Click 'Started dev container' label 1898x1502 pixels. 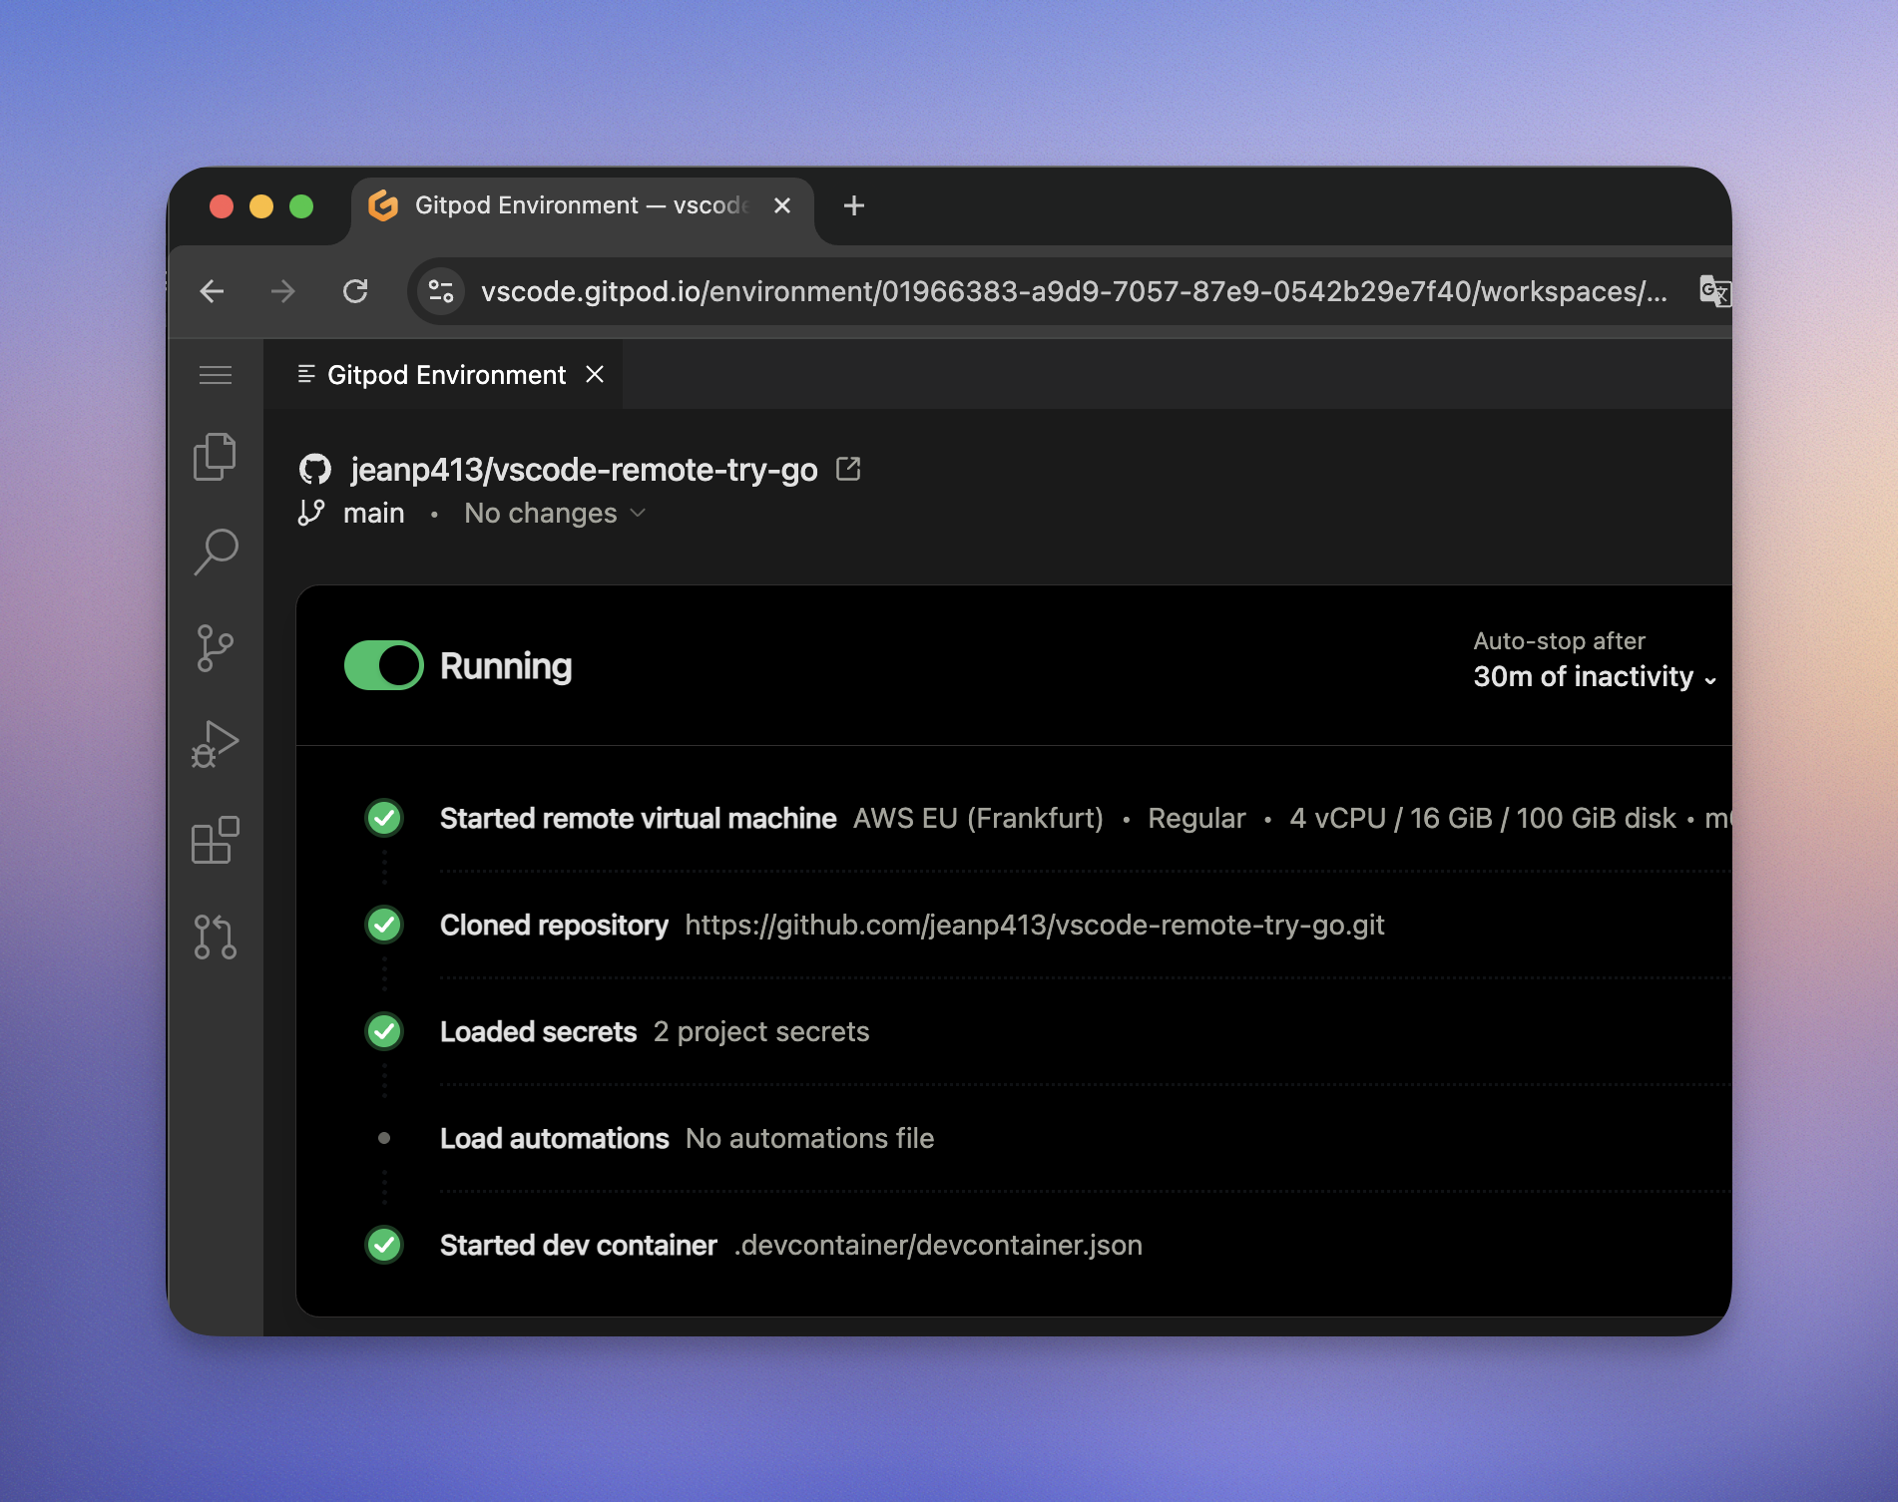tap(578, 1245)
